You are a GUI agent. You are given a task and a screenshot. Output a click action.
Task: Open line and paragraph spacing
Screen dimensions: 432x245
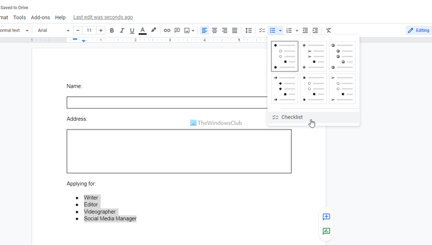(x=249, y=31)
